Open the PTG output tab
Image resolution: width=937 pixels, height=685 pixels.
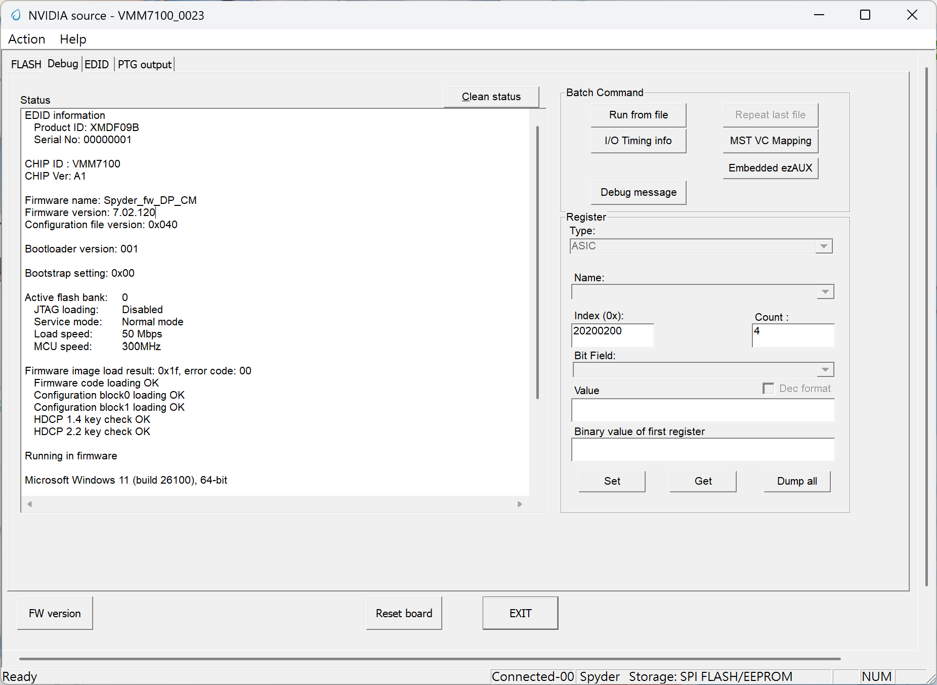click(145, 64)
